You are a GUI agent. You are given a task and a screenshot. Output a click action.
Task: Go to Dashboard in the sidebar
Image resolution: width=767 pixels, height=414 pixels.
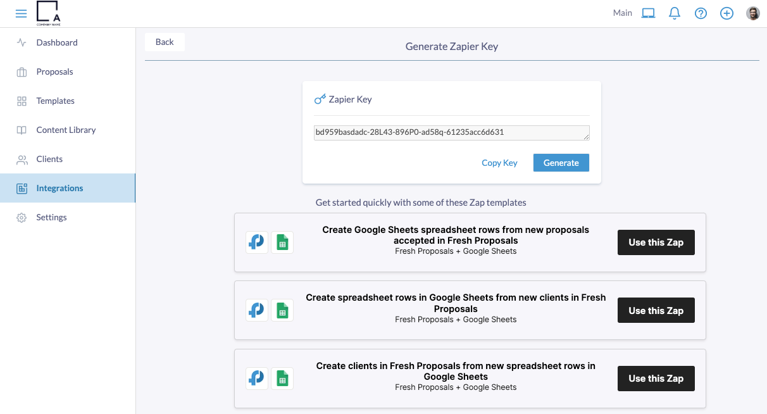click(x=68, y=43)
